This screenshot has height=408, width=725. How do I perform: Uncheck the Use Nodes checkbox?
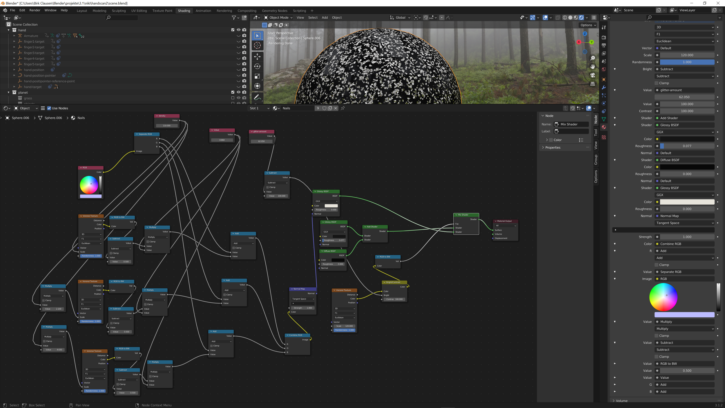point(49,108)
